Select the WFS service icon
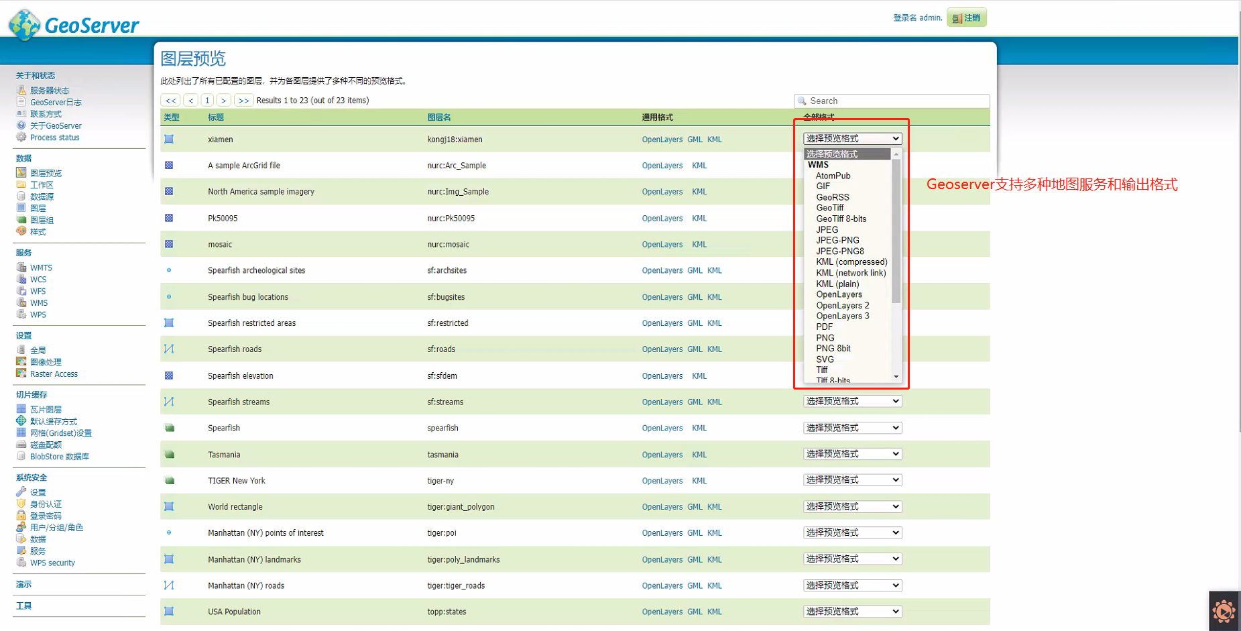Viewport: 1241px width, 631px height. [22, 290]
